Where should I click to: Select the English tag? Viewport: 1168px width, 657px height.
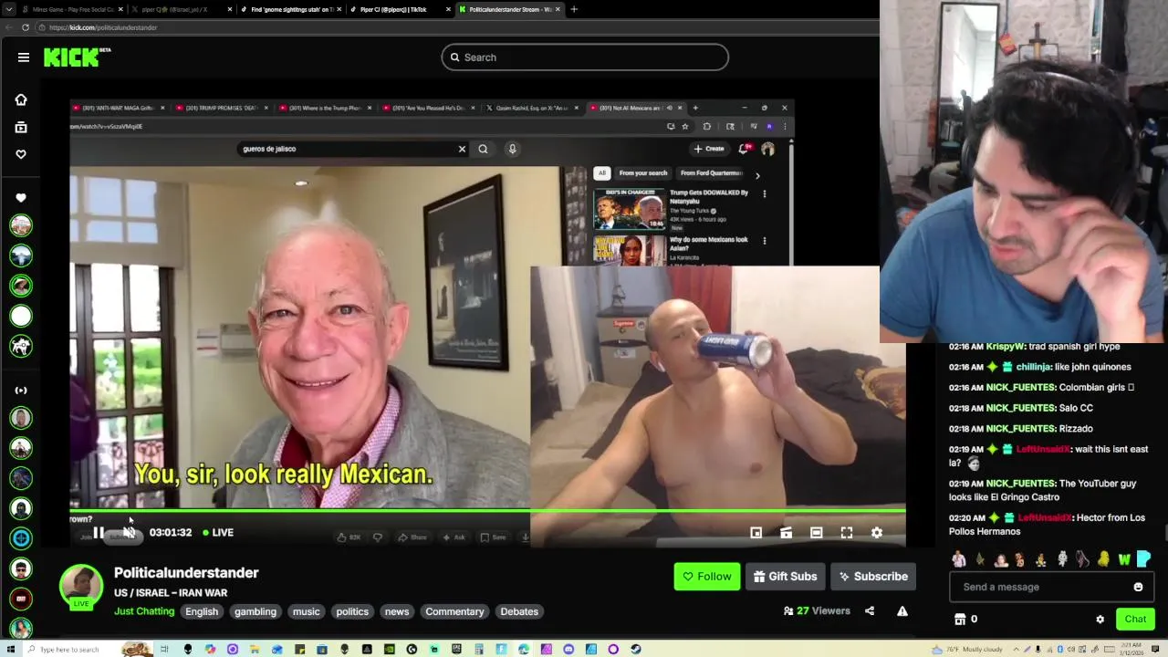(x=202, y=611)
